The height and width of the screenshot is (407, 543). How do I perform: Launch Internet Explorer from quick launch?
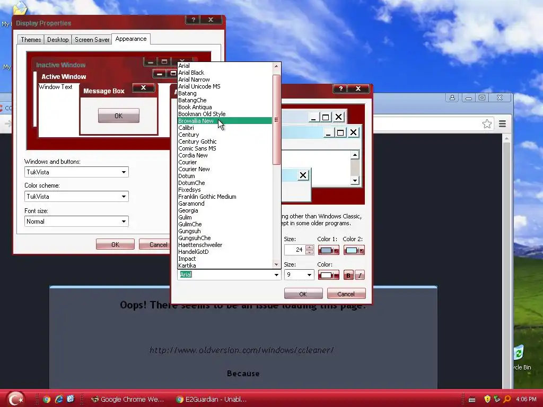[59, 399]
